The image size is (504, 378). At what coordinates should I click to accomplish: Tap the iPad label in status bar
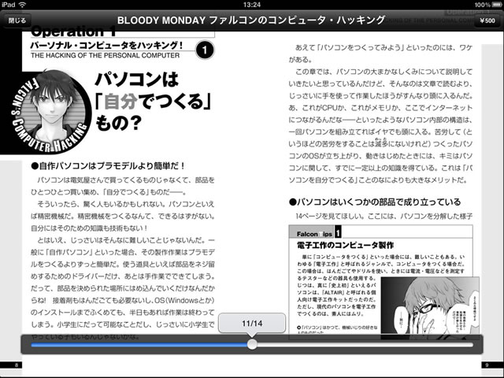pos(9,5)
